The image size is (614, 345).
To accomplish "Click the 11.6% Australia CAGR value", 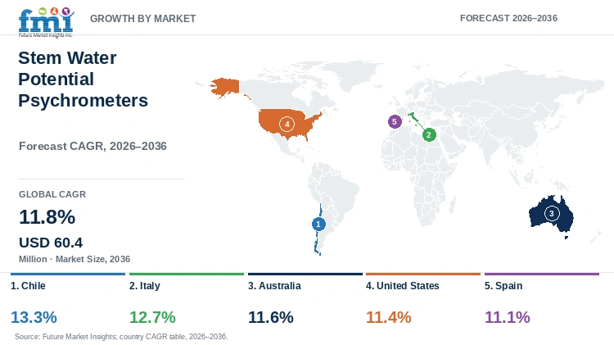I will tap(271, 317).
